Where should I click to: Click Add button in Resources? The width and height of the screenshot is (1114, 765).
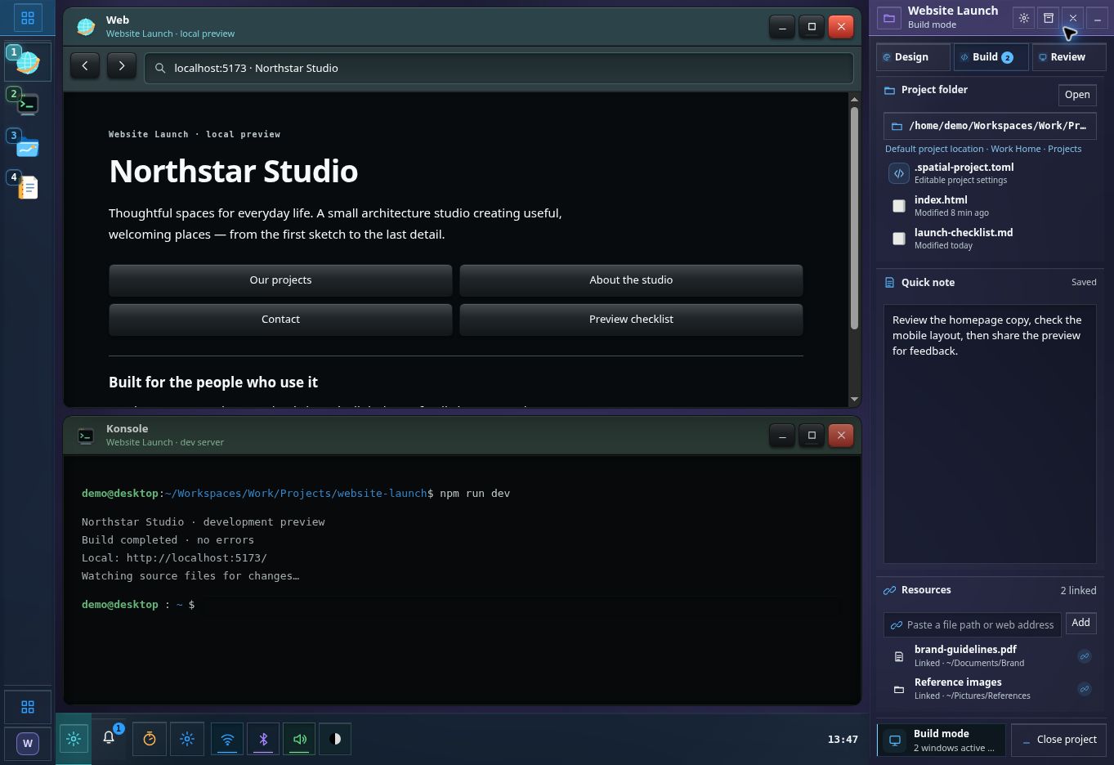point(1080,623)
